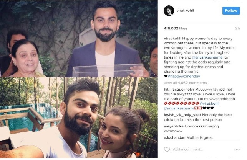
Task: Open the virat.kohli username in the header
Action: pyautogui.click(x=185, y=11)
